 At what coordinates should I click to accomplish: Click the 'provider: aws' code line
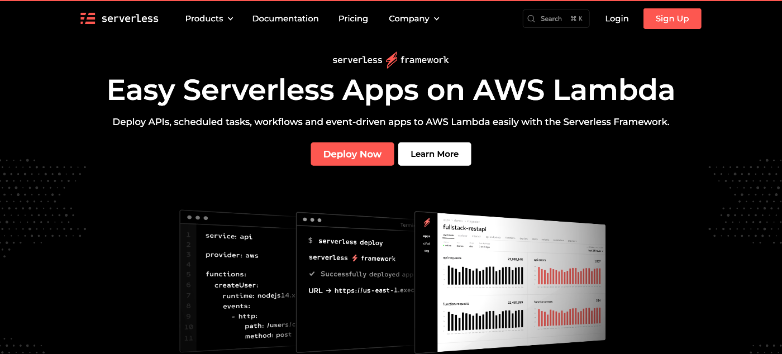coord(232,255)
